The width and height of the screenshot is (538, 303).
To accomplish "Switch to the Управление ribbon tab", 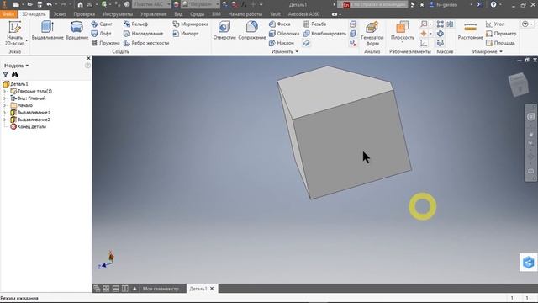I will click(153, 14).
